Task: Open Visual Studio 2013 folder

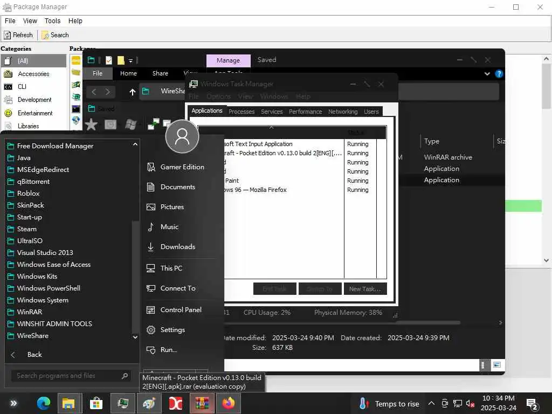Action: [x=45, y=253]
